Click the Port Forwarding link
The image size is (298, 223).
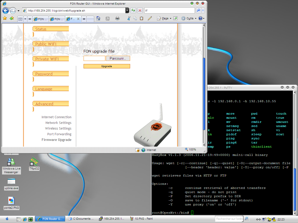59,134
